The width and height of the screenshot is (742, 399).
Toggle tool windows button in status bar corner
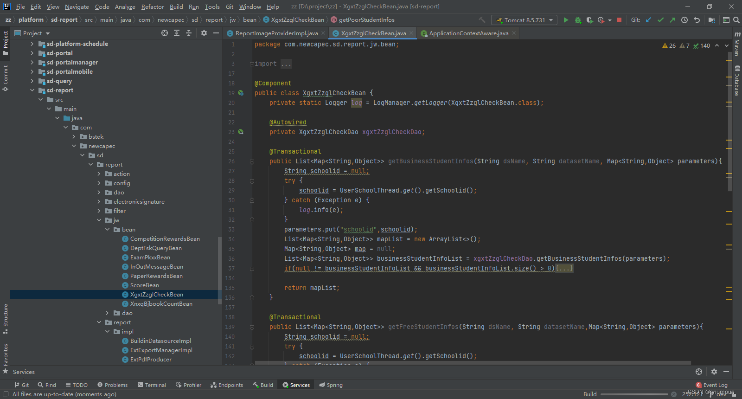pos(6,394)
